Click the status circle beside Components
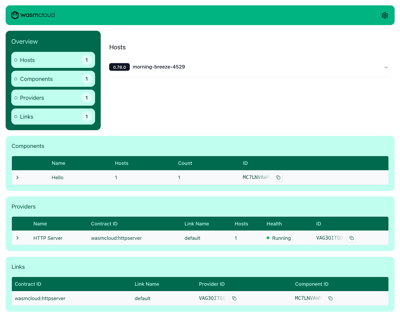This screenshot has height=317, width=400. point(17,79)
